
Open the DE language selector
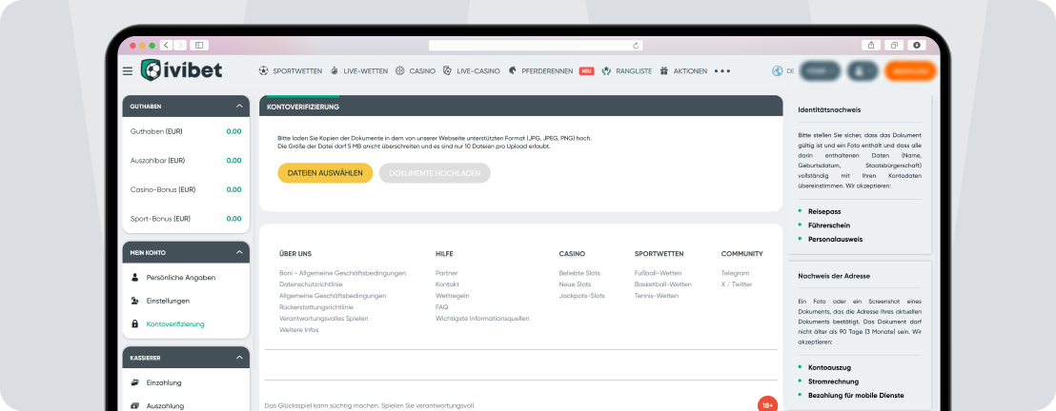click(x=791, y=70)
